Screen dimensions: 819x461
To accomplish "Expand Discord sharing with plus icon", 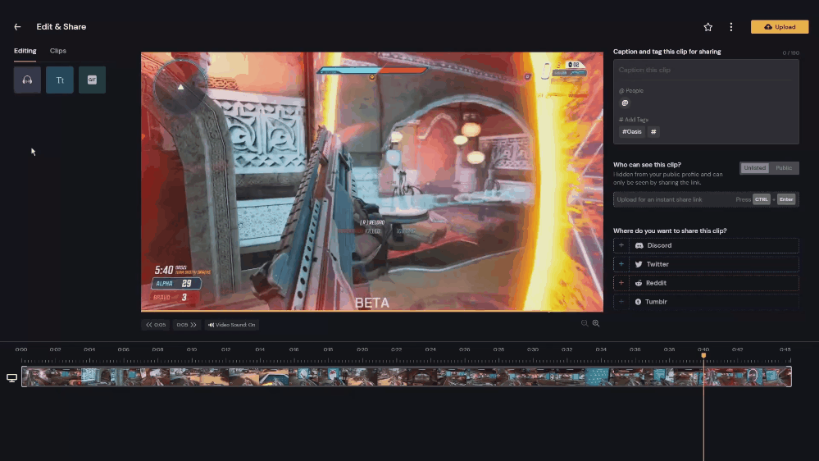I will 621,245.
